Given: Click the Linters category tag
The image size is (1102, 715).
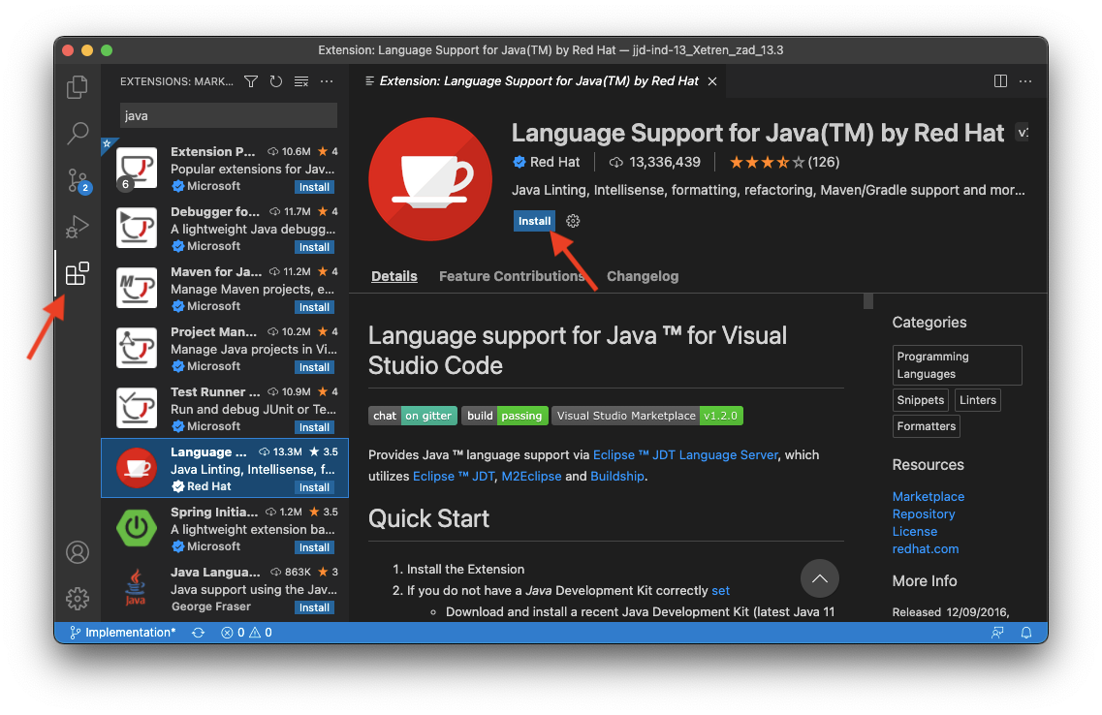Looking at the screenshot, I should pos(978,400).
